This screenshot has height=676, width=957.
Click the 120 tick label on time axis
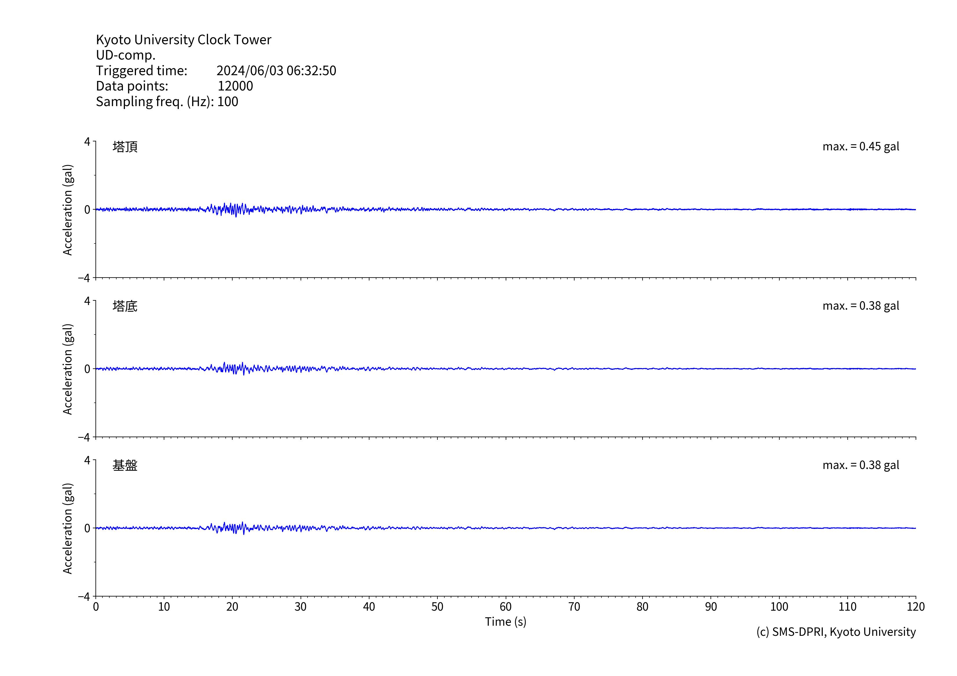click(915, 606)
